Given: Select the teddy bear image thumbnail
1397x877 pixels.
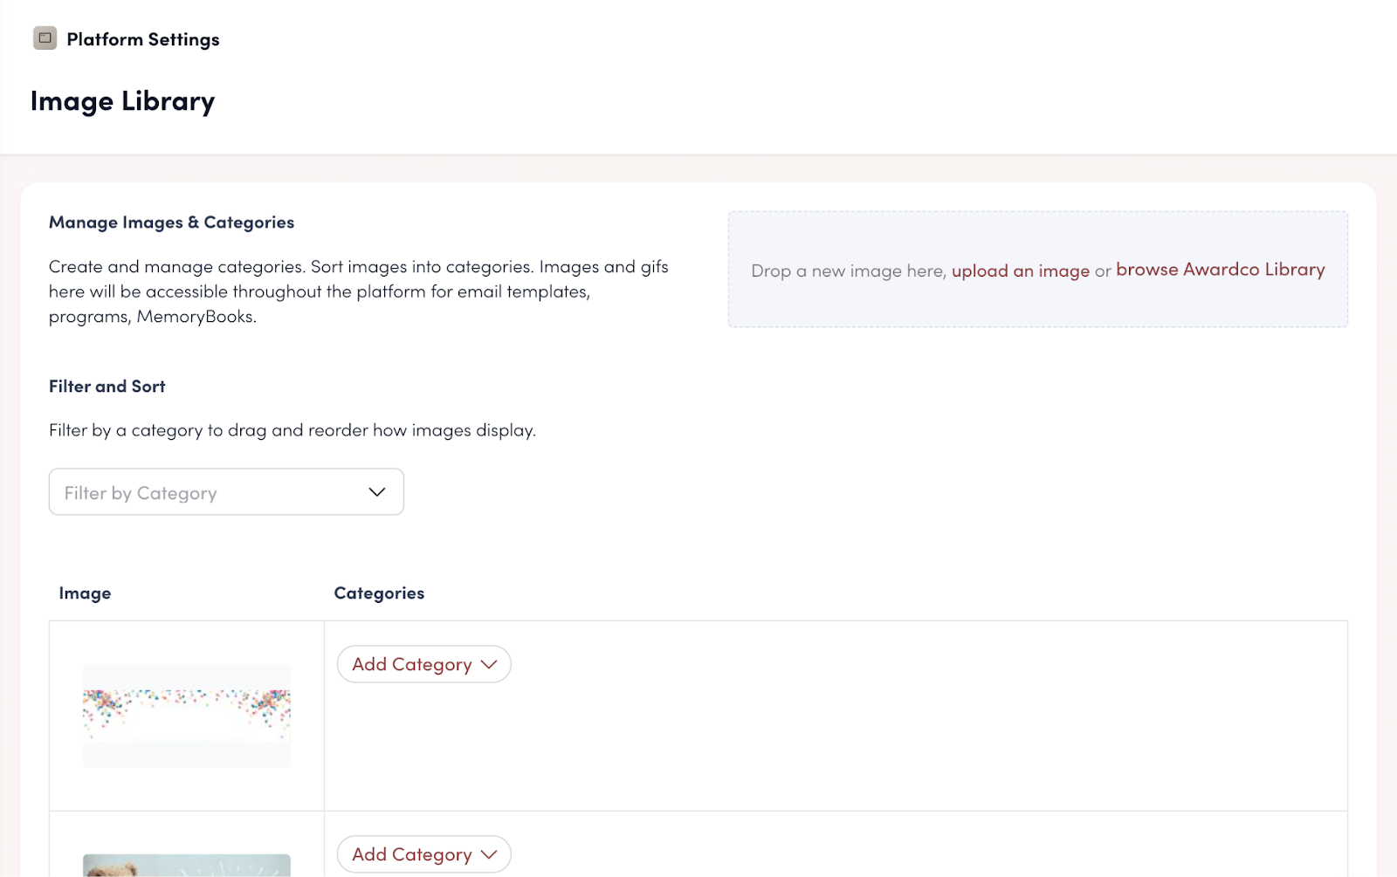Looking at the screenshot, I should [x=187, y=866].
